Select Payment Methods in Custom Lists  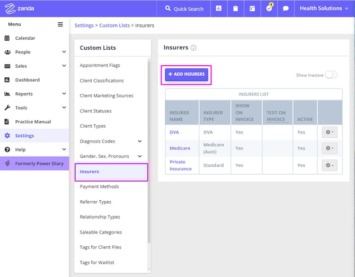pyautogui.click(x=99, y=186)
